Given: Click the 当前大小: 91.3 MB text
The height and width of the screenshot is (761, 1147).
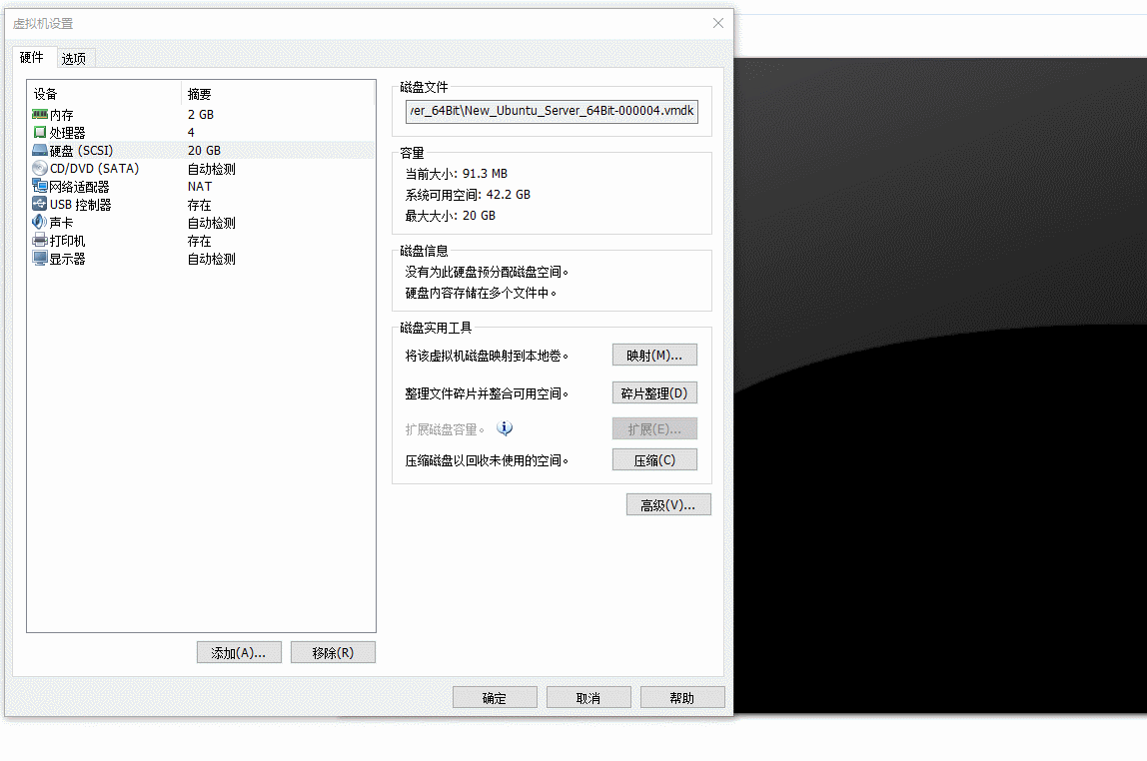Looking at the screenshot, I should click(x=457, y=173).
